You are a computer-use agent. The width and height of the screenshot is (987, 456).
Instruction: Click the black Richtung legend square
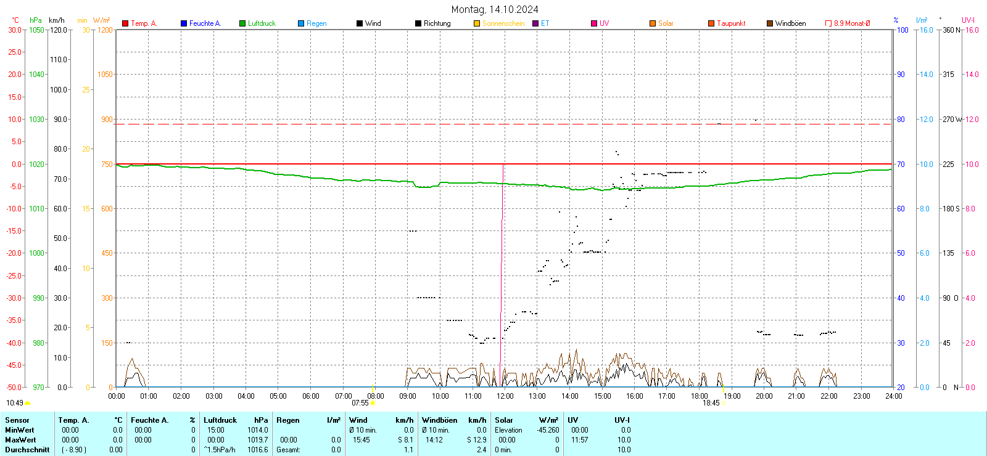pos(418,23)
